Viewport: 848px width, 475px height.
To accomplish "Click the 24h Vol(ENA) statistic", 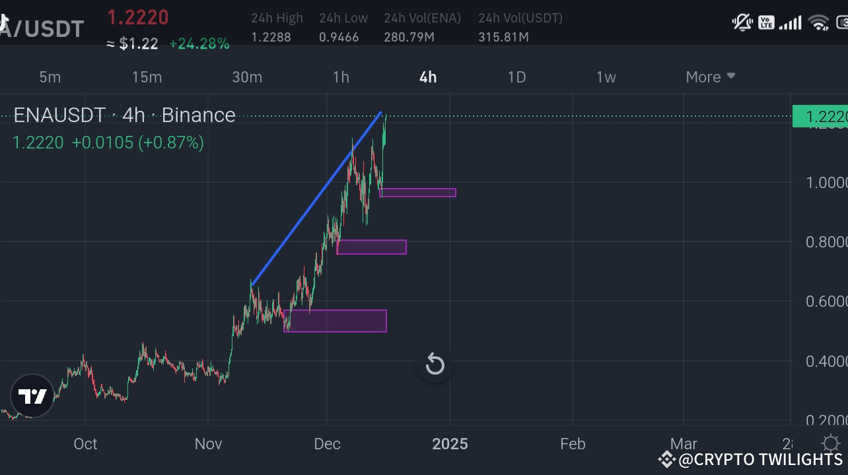I will [x=422, y=26].
